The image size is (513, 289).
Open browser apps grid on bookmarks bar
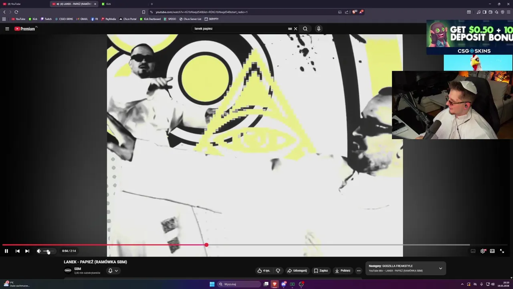tap(4, 19)
